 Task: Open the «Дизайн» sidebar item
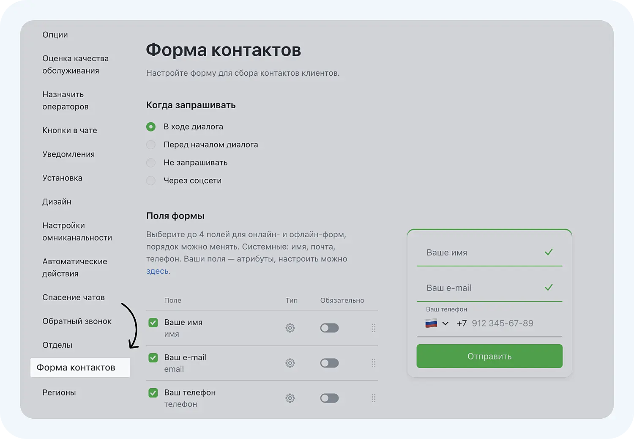tap(57, 202)
